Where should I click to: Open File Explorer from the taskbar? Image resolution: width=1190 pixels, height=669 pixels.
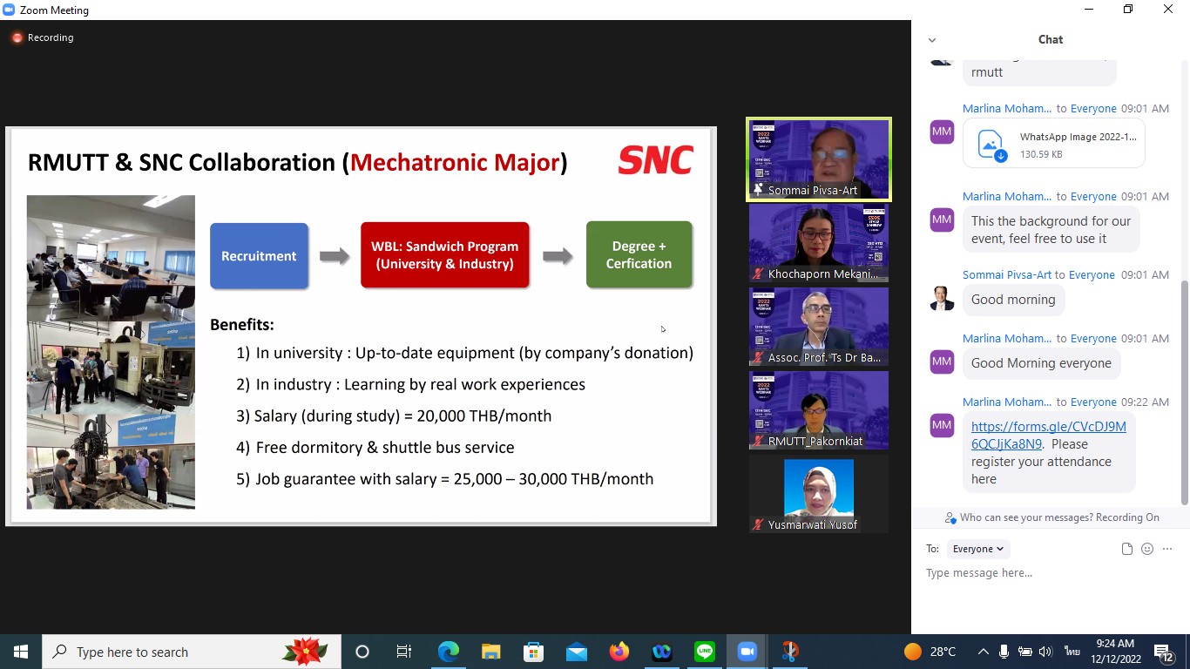(490, 652)
